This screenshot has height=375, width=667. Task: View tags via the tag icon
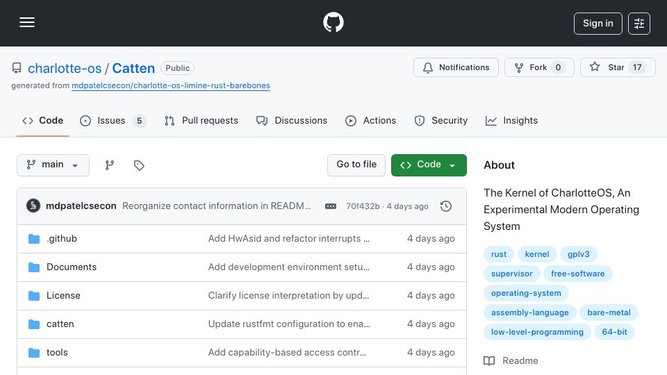139,165
